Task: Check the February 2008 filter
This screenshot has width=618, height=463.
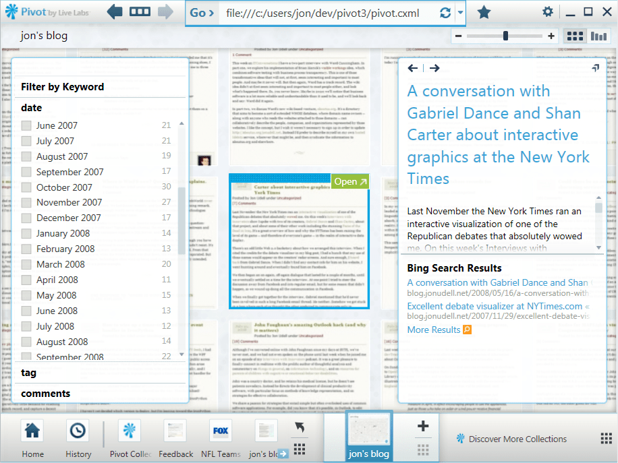Action: [x=26, y=249]
